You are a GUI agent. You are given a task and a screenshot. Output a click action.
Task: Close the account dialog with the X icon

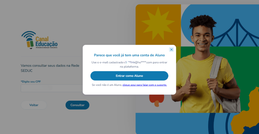(171, 50)
